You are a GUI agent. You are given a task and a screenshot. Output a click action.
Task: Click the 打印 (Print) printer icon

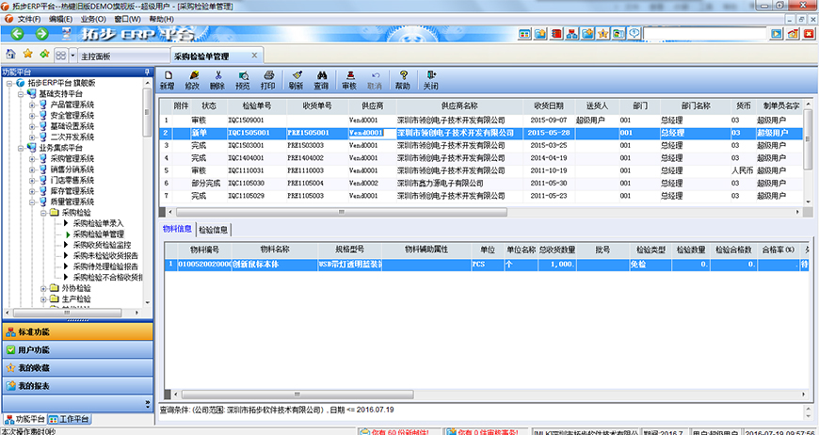click(268, 79)
